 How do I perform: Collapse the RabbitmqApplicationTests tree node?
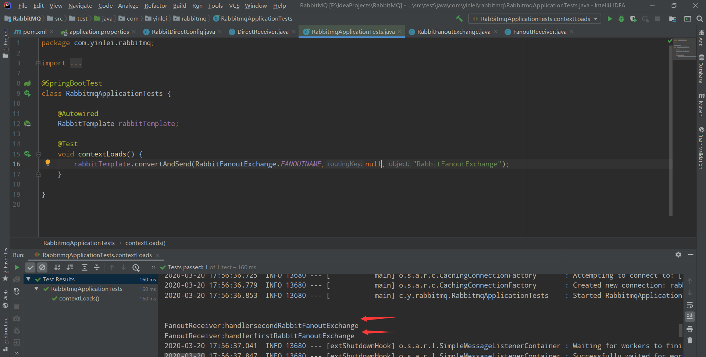[x=36, y=289]
